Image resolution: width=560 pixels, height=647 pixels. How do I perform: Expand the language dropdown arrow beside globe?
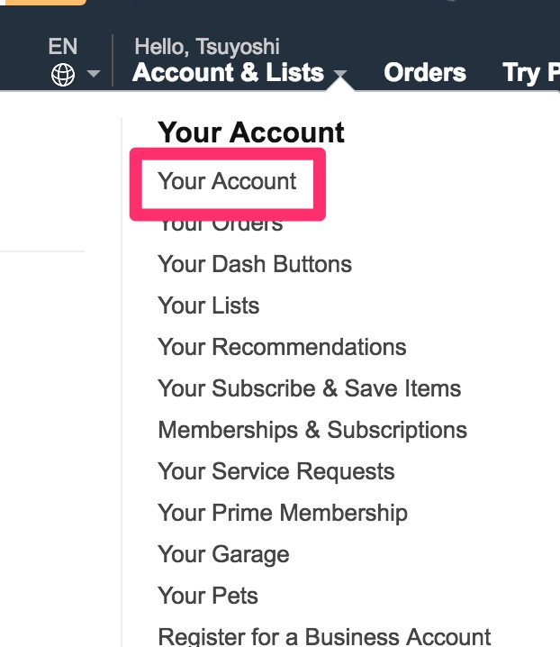tap(94, 74)
